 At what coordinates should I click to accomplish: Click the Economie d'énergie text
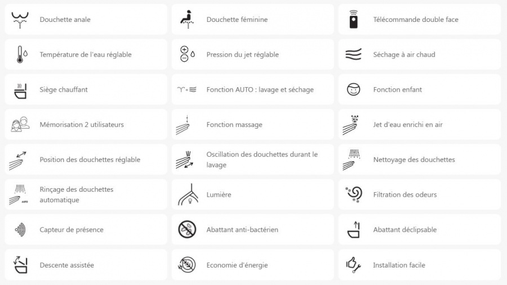[237, 265]
